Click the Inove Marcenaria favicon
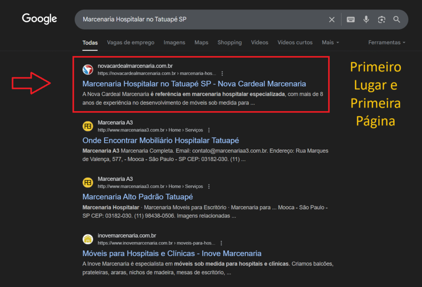This screenshot has height=287, width=422. (x=88, y=239)
